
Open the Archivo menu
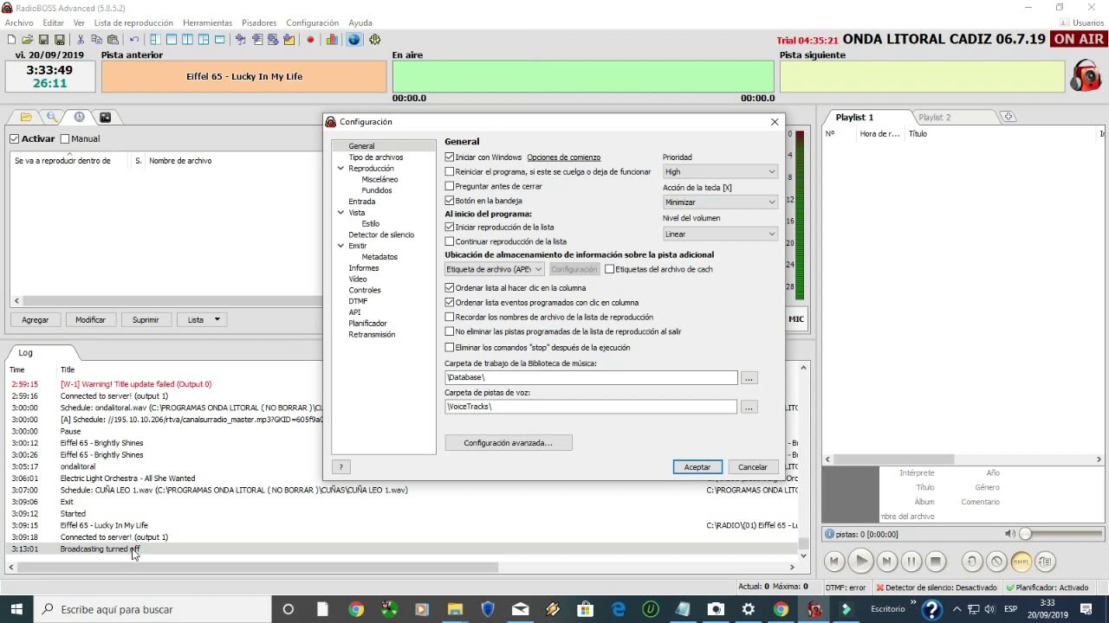coord(19,22)
